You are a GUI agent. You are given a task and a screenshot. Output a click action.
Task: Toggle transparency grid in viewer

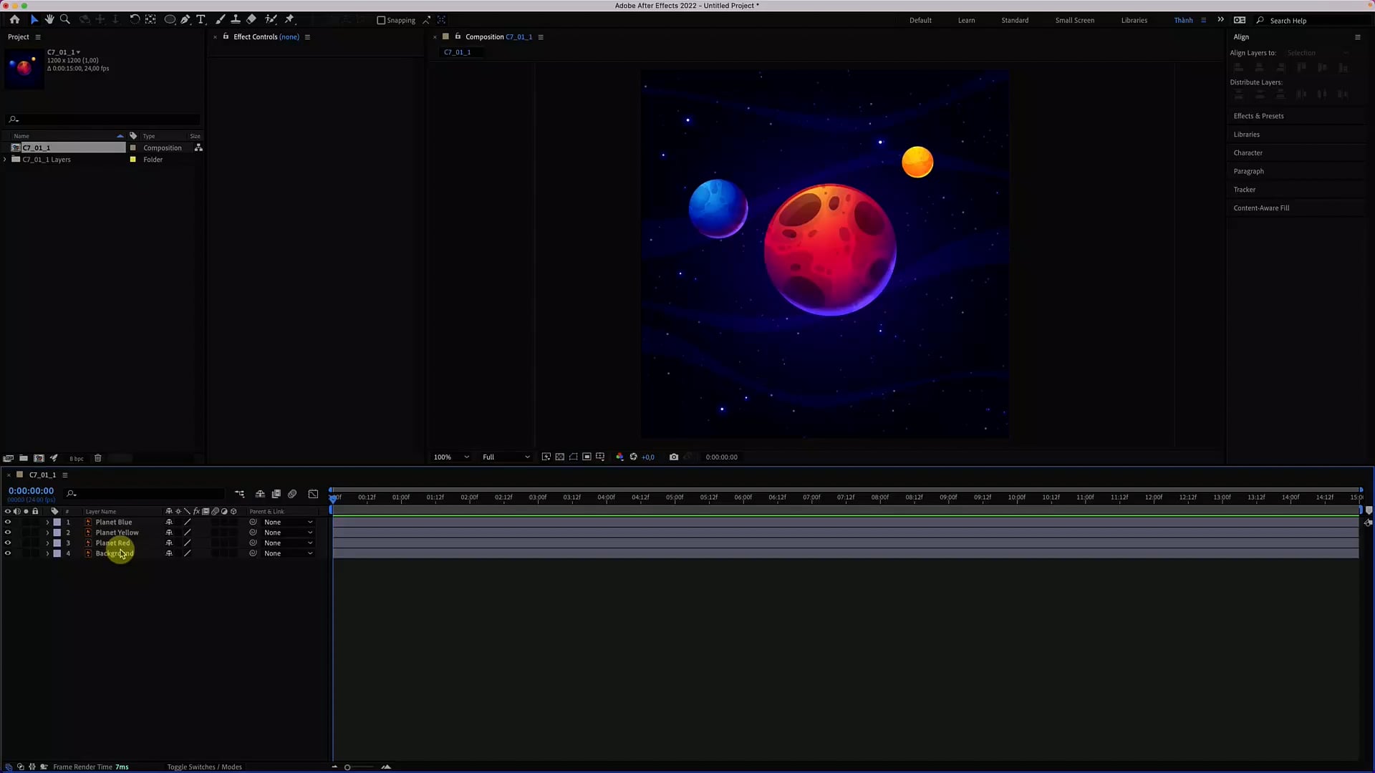[560, 457]
